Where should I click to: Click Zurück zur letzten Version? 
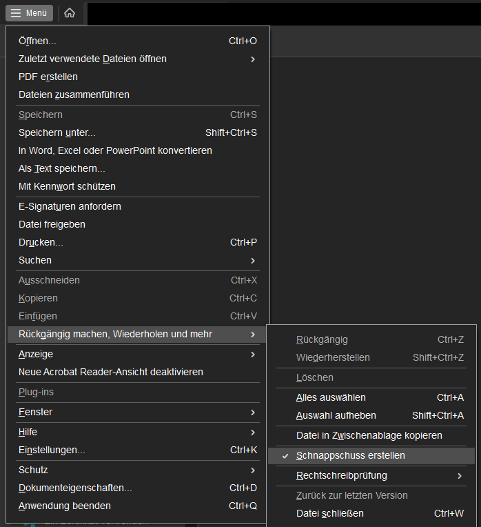(x=371, y=496)
